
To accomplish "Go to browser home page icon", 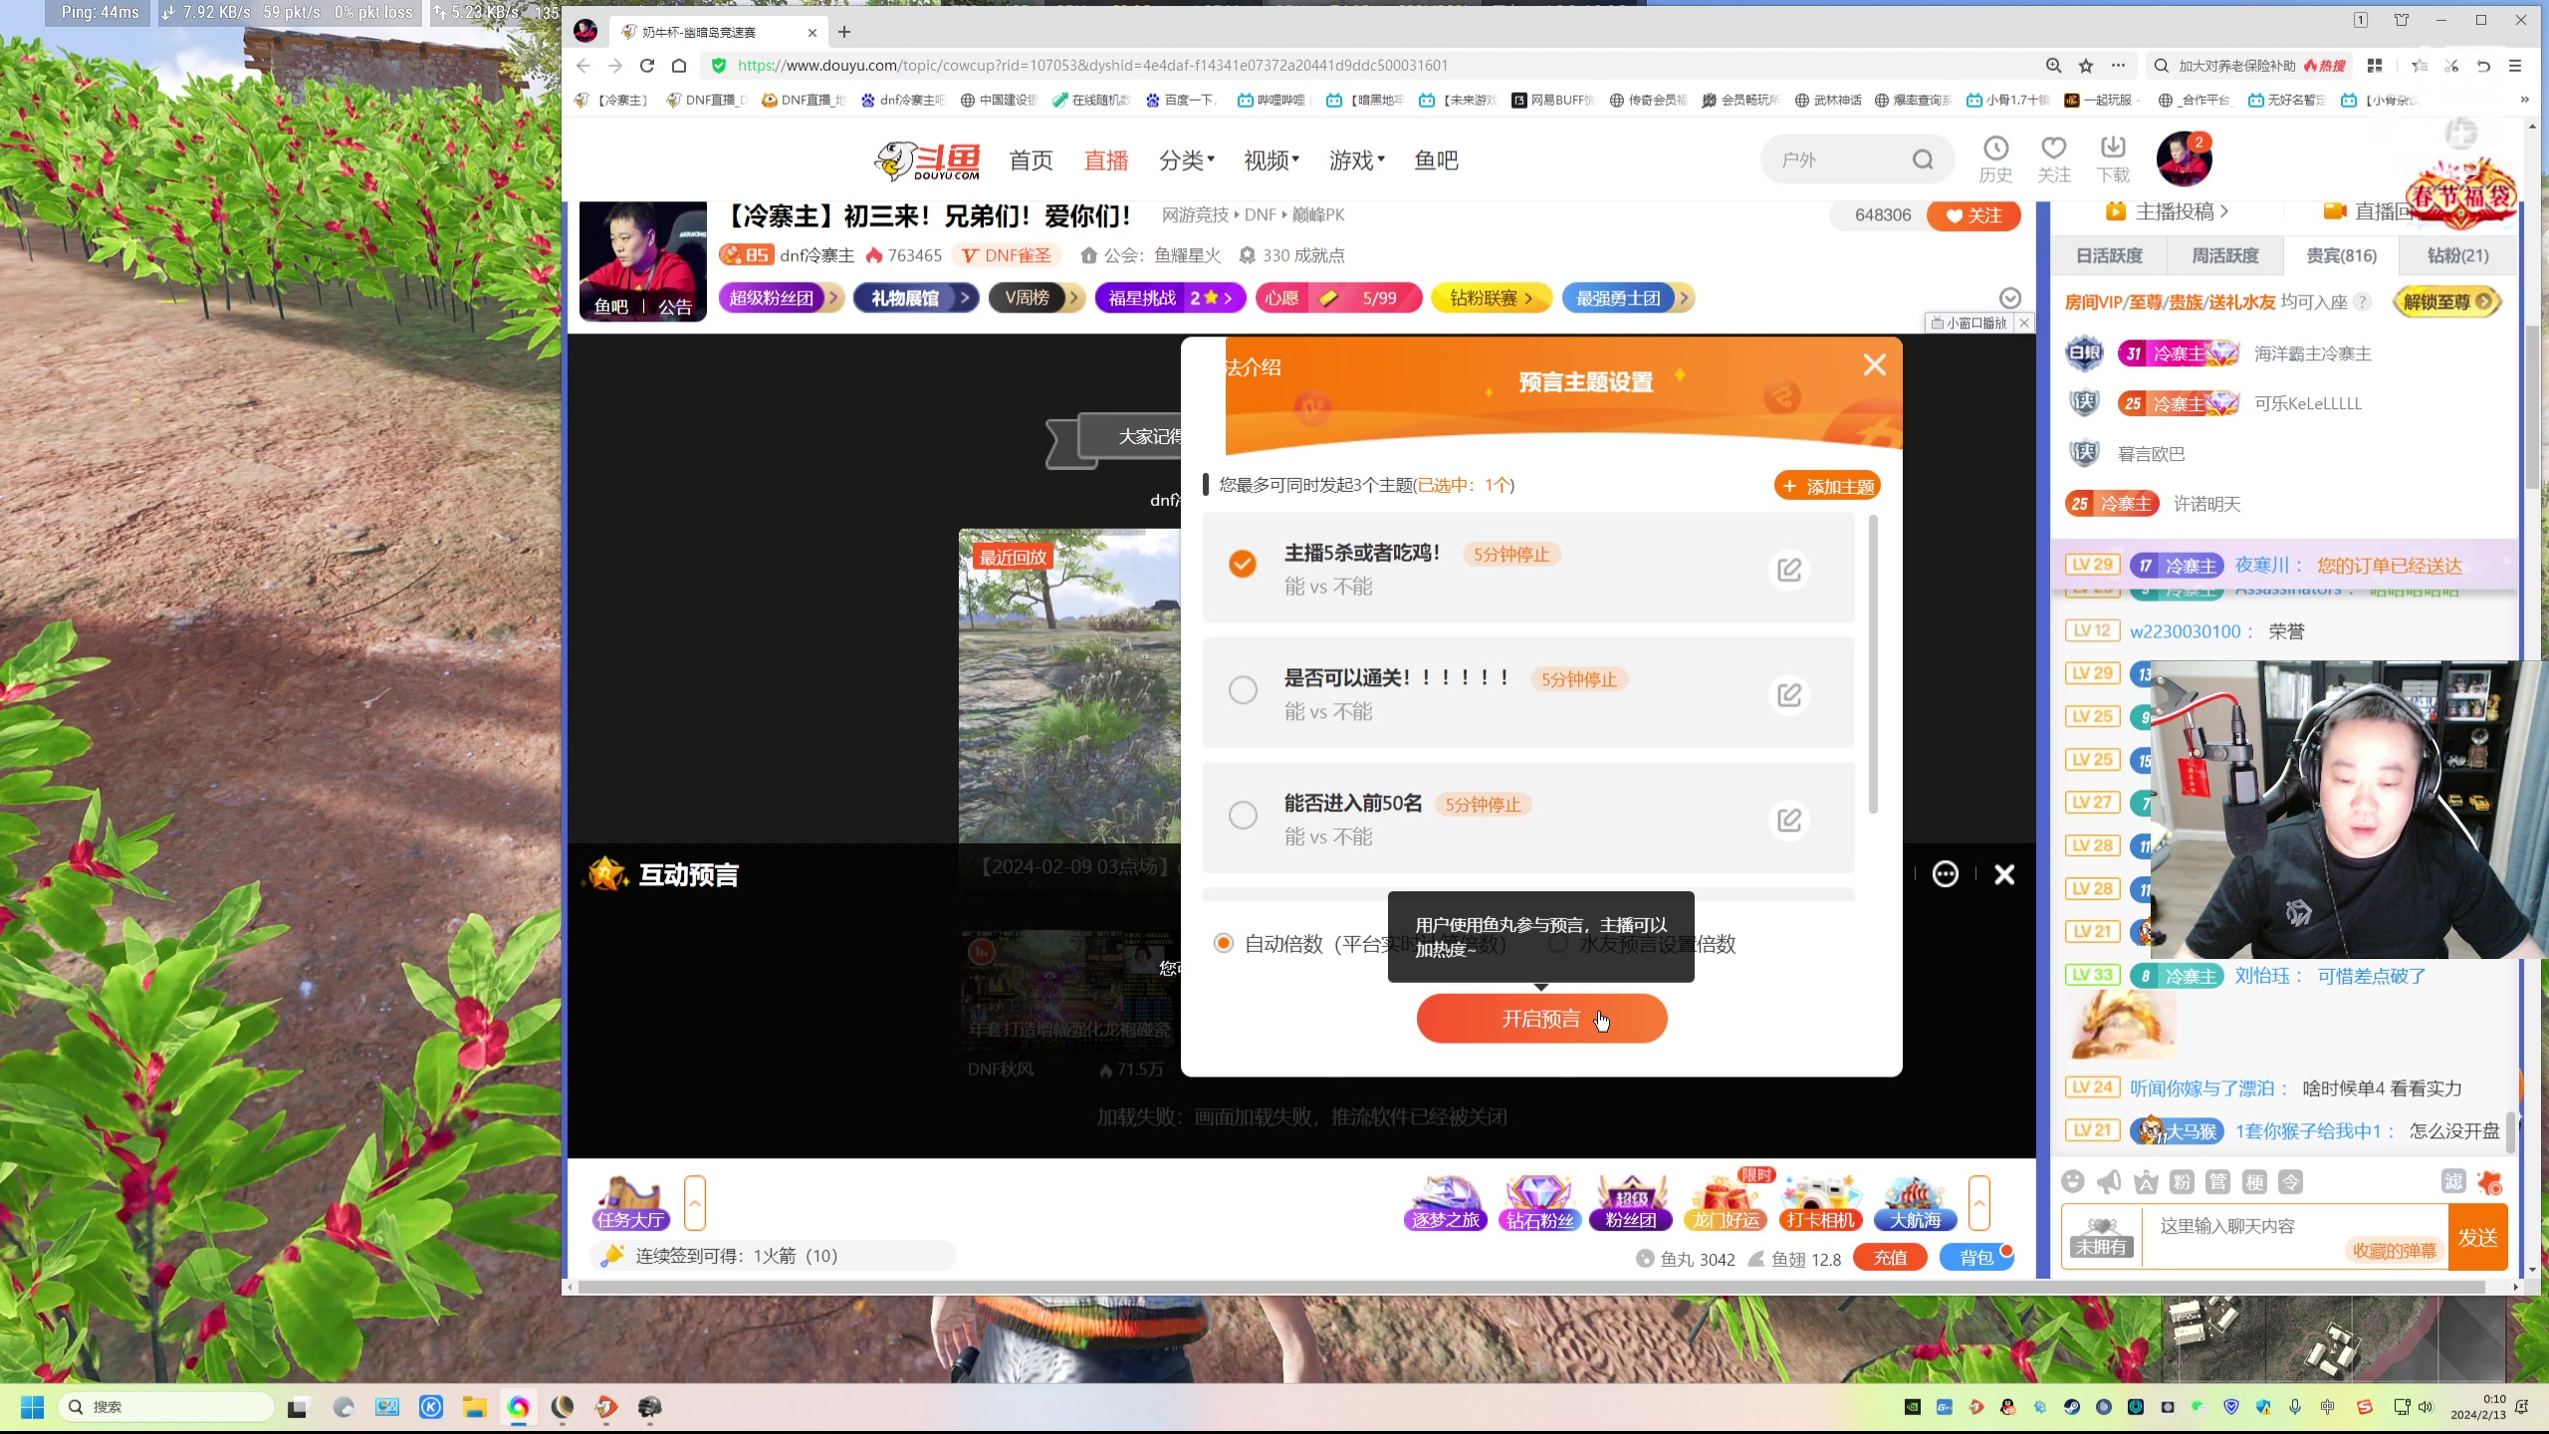I will (679, 66).
